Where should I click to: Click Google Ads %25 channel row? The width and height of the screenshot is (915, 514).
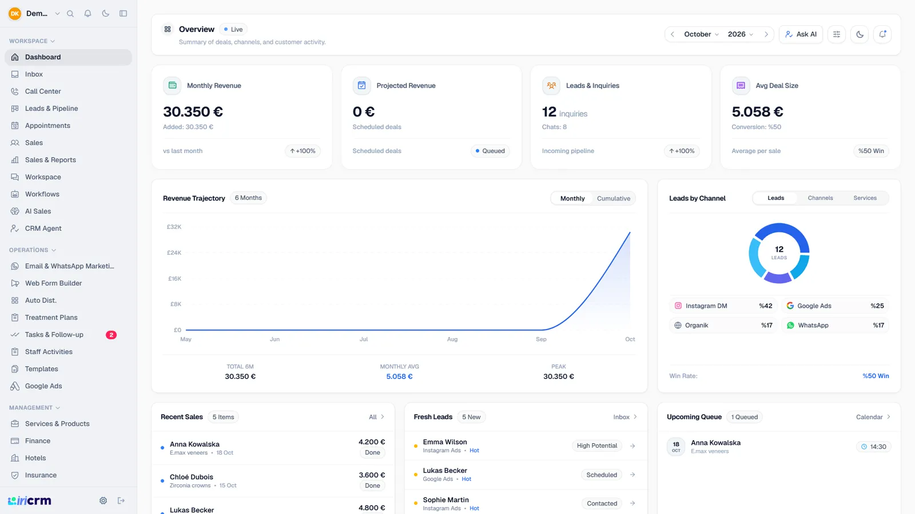835,306
